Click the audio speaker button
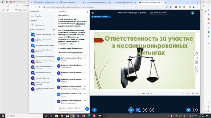 point(138,110)
